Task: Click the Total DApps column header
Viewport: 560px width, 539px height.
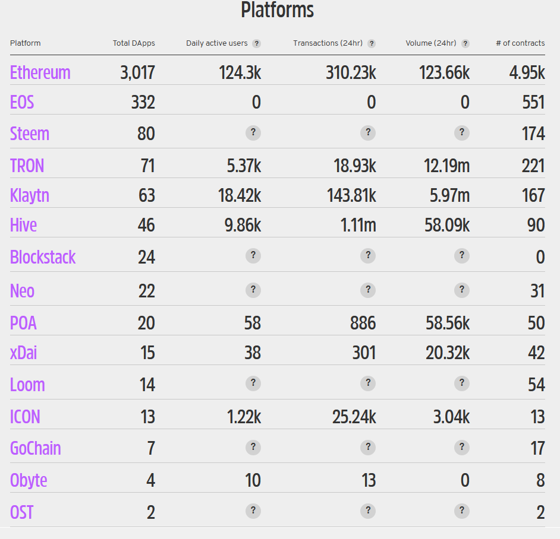Action: click(x=134, y=43)
